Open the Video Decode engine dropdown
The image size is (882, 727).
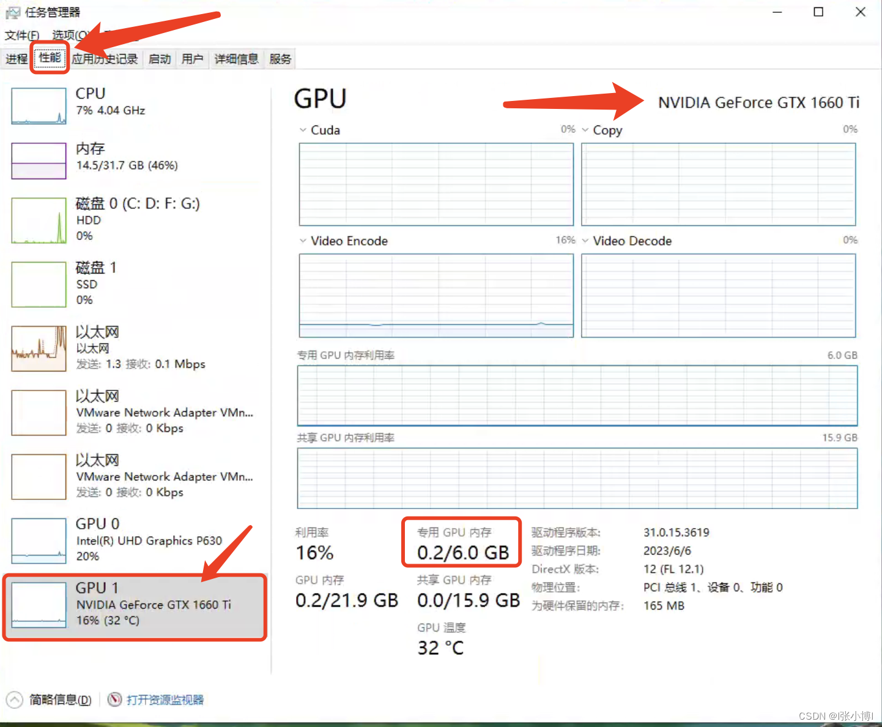click(x=585, y=240)
